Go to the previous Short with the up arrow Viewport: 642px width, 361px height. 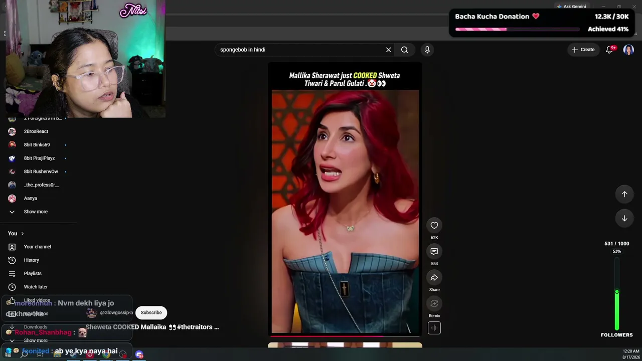point(624,194)
